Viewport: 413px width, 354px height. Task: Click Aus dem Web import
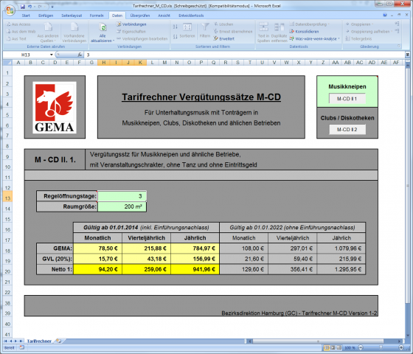tap(21, 31)
